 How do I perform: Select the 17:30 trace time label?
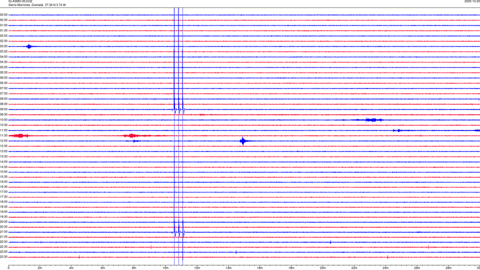pos(3,197)
